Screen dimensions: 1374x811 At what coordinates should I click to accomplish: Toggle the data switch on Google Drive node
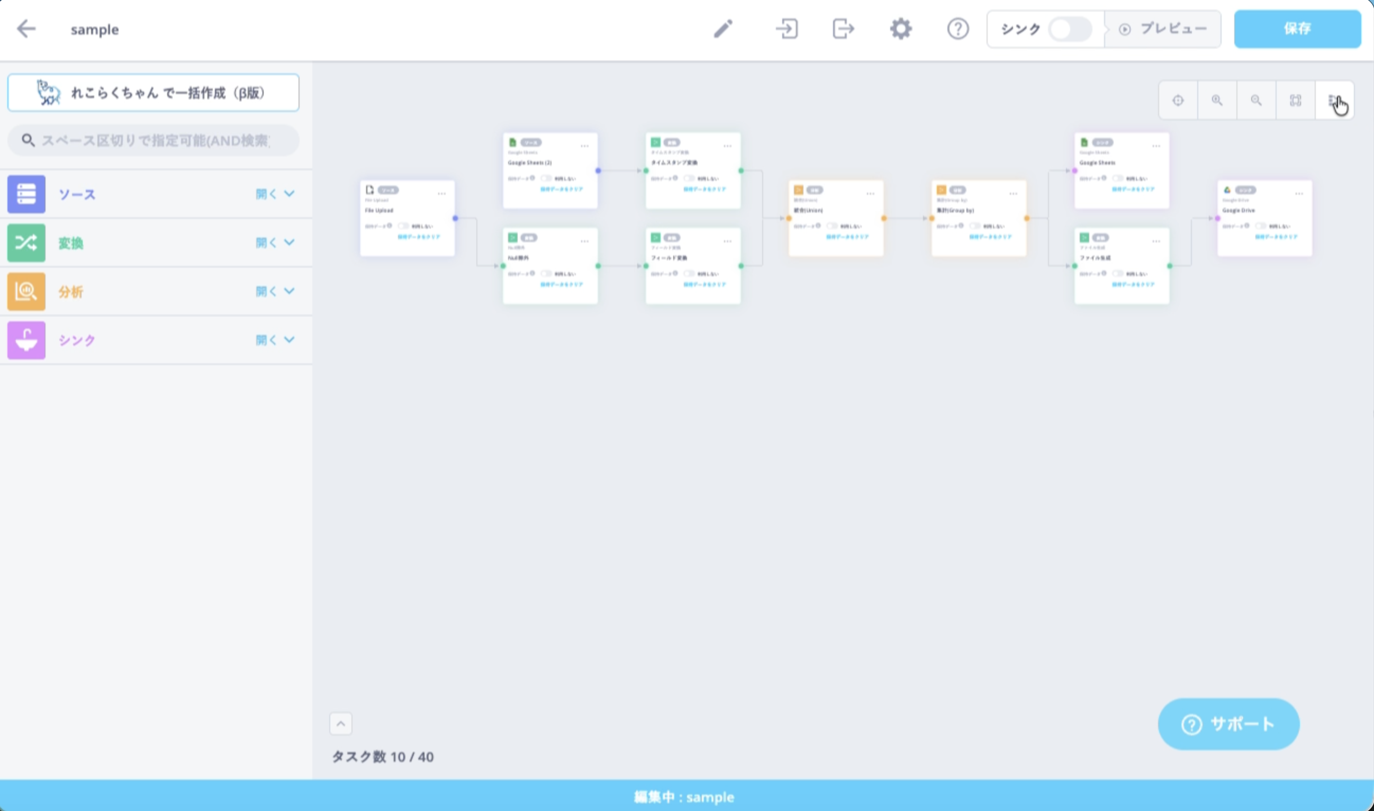[x=1260, y=226]
